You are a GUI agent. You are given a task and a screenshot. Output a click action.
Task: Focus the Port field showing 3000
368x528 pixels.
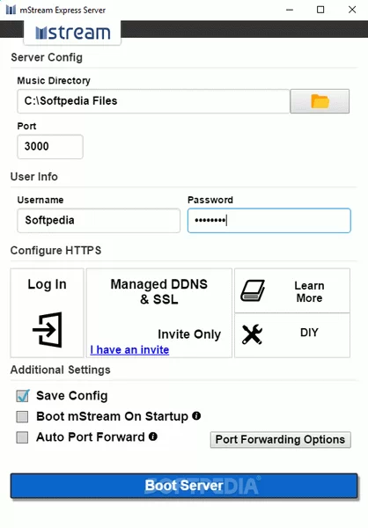50,147
